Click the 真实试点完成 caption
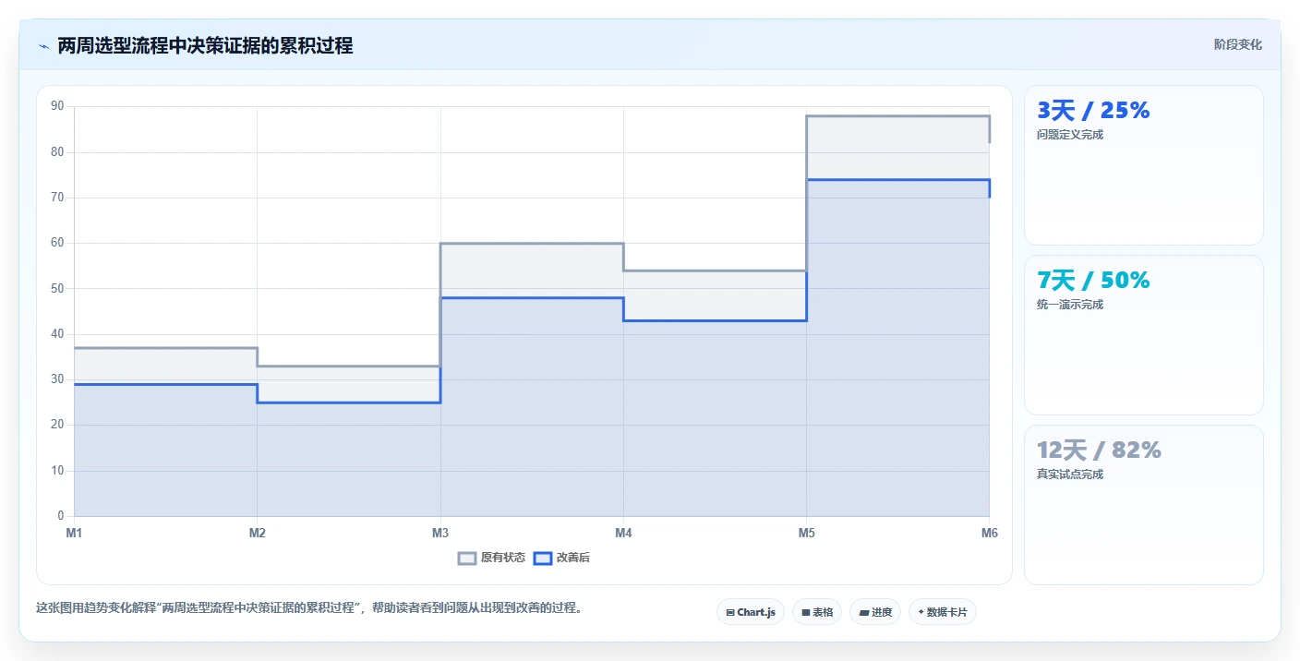 tap(1070, 475)
